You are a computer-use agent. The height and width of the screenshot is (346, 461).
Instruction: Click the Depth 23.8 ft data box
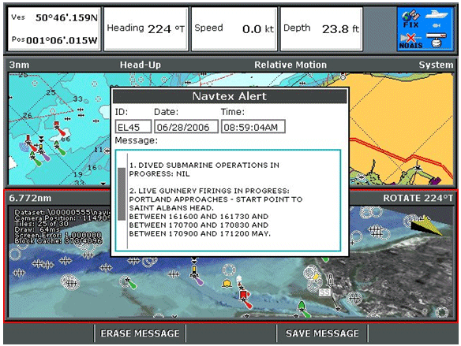pos(321,28)
